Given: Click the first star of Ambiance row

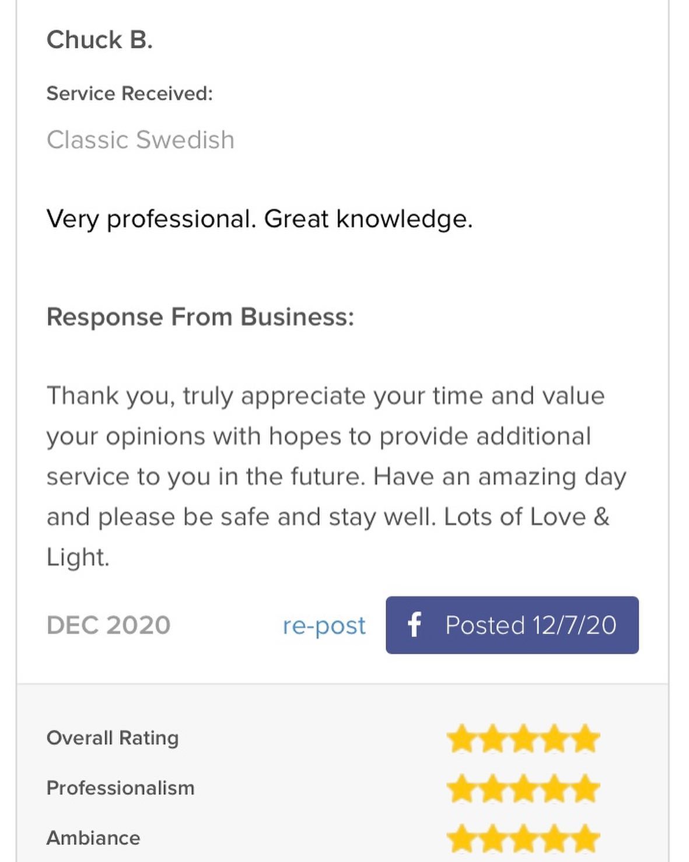Looking at the screenshot, I should [461, 839].
